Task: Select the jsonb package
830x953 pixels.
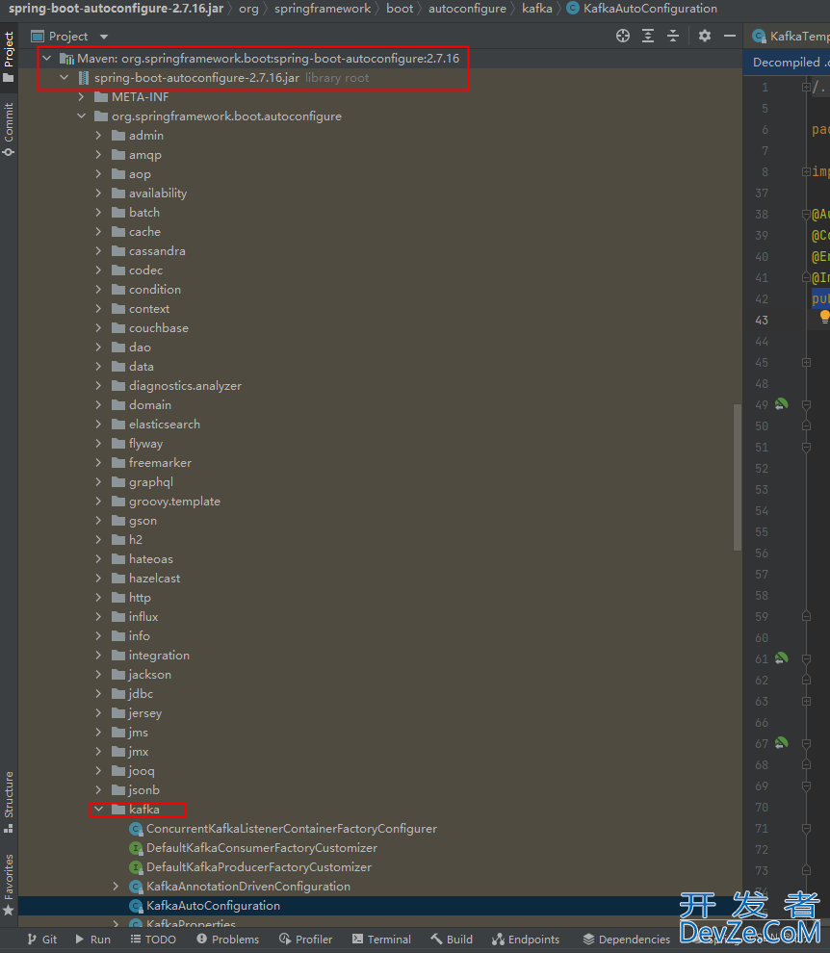Action: point(144,790)
